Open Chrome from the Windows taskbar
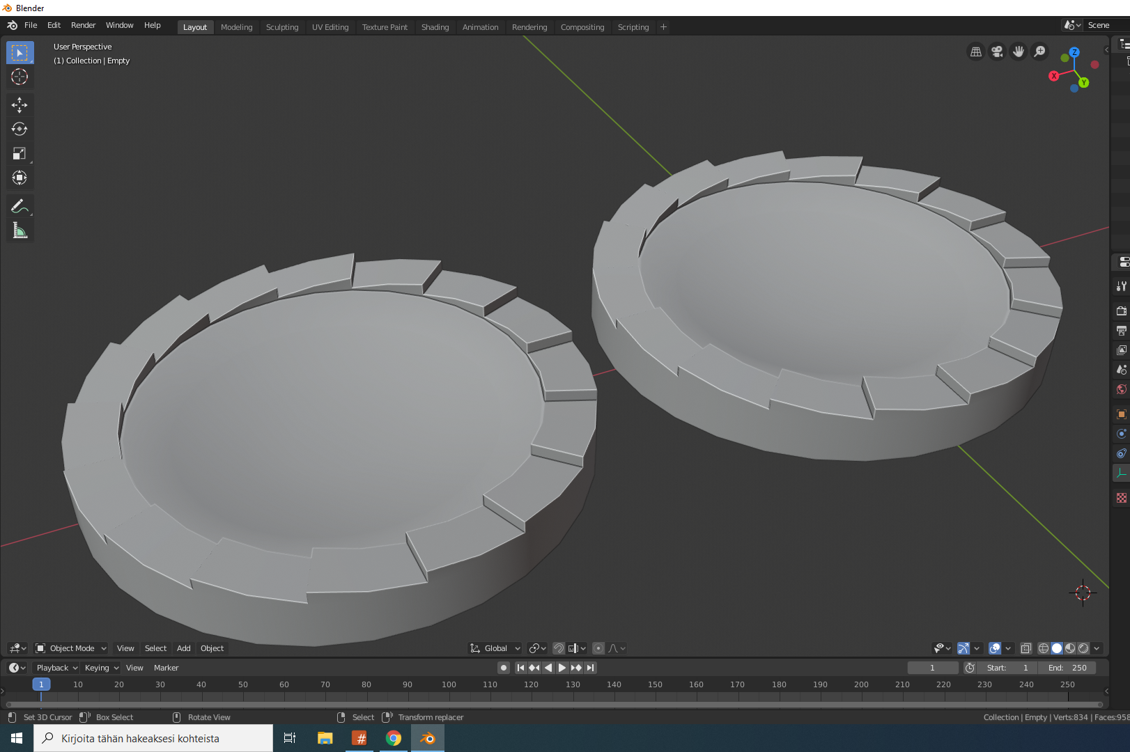Viewport: 1130px width, 752px height. [x=394, y=738]
